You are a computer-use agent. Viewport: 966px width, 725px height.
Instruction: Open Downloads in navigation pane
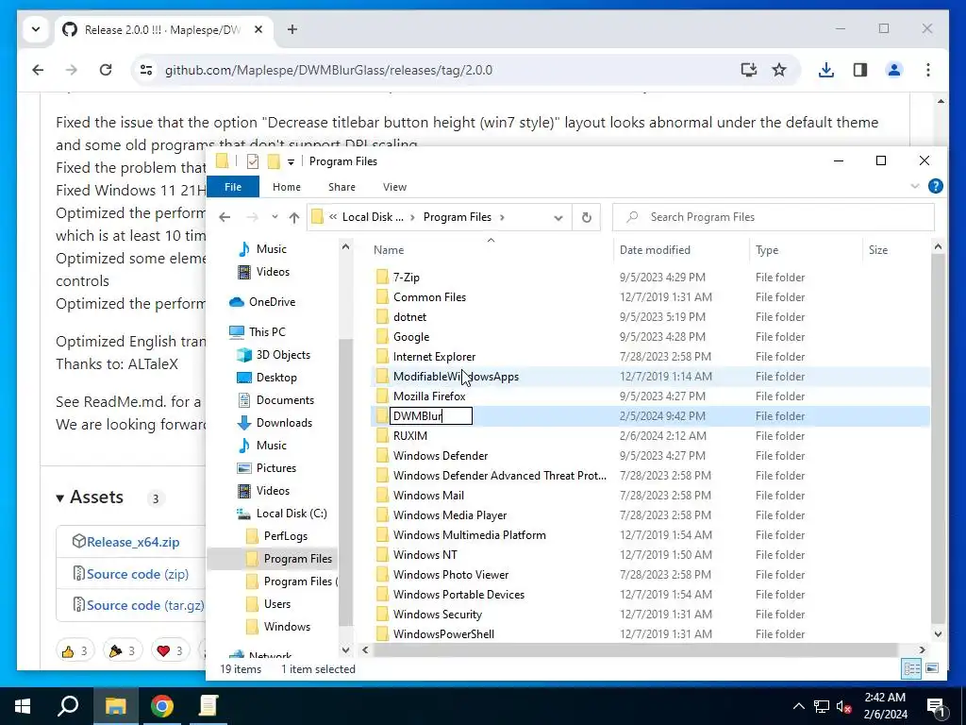[x=284, y=423]
